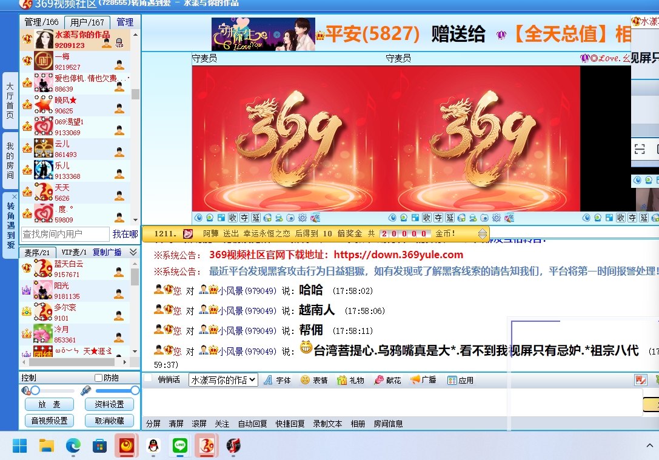Image resolution: width=659 pixels, height=460 pixels.
Task: Click the user list scroll-up arrow
Action: 135,34
